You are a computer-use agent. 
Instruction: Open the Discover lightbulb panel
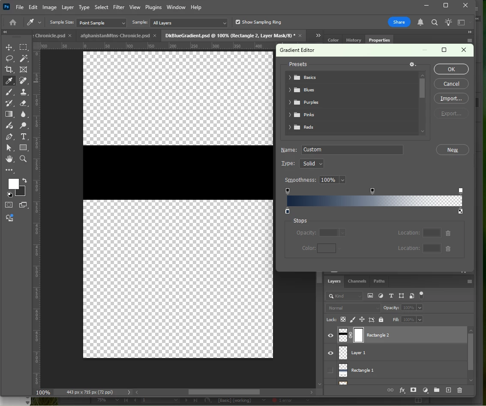coord(448,22)
